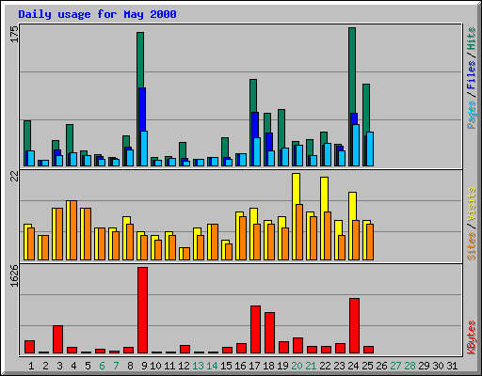Viewport: 482px width, 376px height.
Task: Select the day 24 red KBytes bar
Action: (354, 326)
